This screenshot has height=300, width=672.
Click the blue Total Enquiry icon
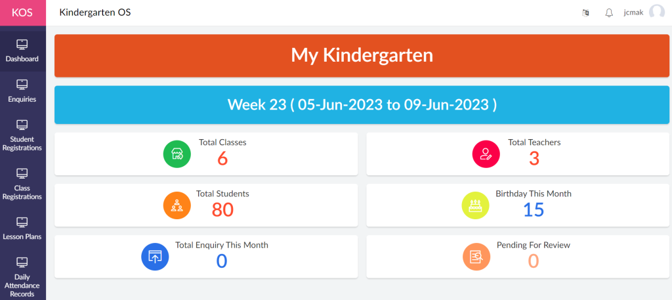point(156,257)
